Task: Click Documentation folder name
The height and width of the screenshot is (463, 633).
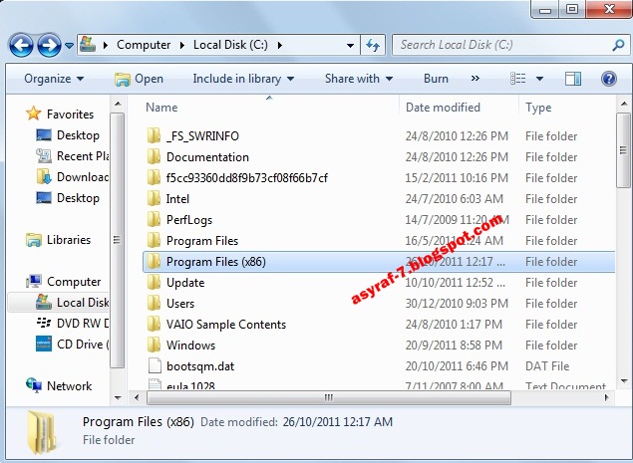Action: click(x=207, y=157)
